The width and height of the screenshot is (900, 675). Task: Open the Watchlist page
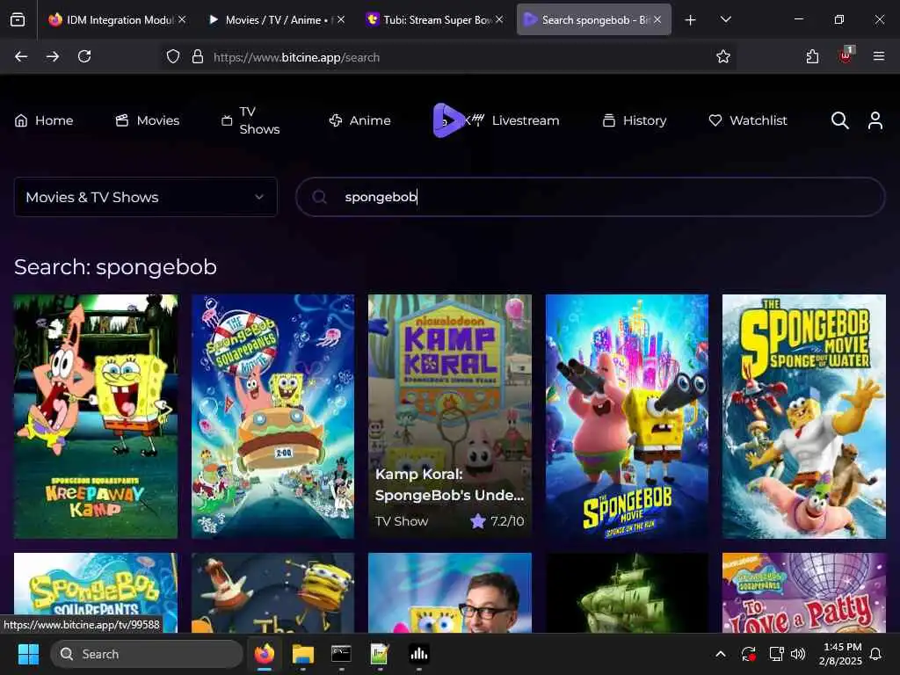(748, 120)
